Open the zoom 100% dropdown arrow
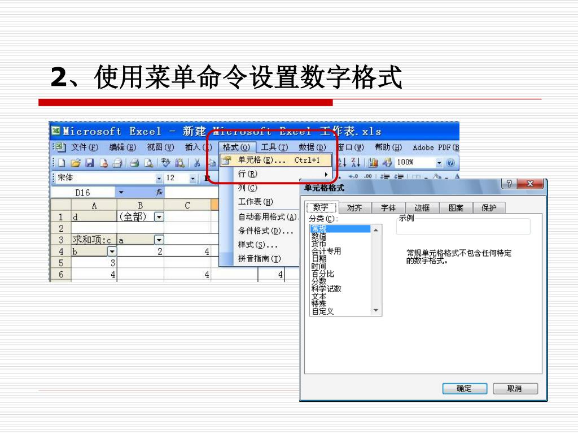This screenshot has width=578, height=434. [x=439, y=162]
